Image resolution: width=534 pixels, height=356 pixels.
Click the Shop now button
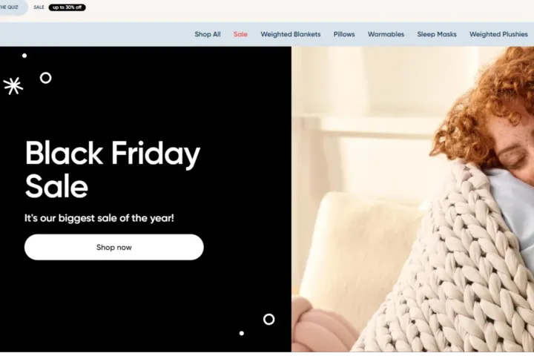114,247
